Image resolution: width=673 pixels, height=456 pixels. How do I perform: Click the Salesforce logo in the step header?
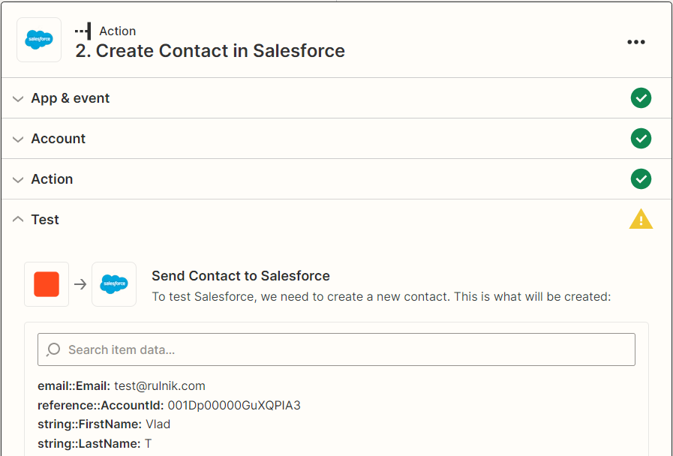click(x=39, y=40)
